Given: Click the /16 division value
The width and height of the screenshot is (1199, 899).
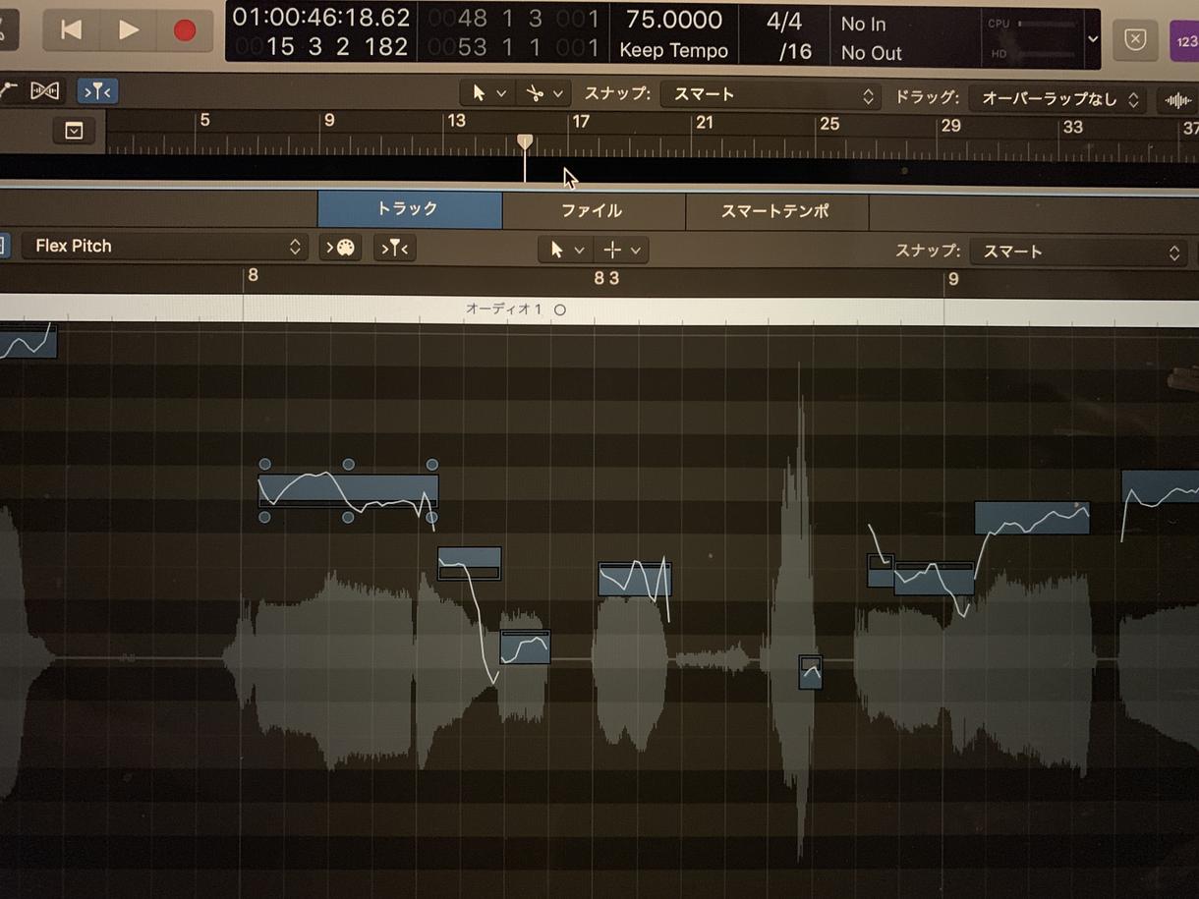Looking at the screenshot, I should (795, 51).
